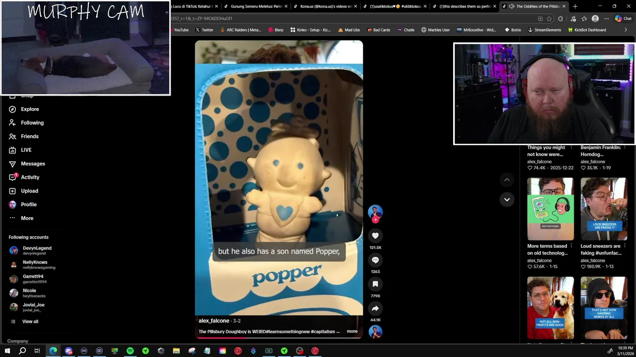This screenshot has width=636, height=357.
Task: Open 'Loud sneezers are faking' video thumbnail
Action: coord(604,209)
